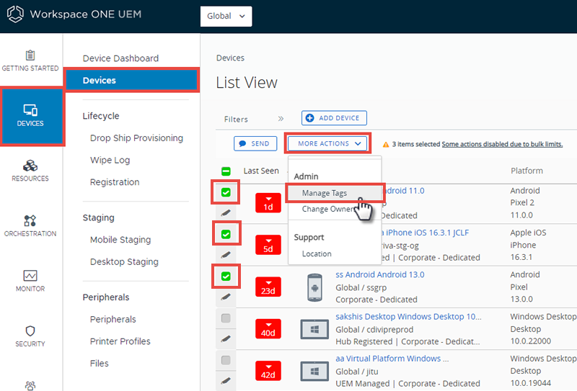Check the aa Virtual Platform device checkbox
This screenshot has height=391, width=577.
[226, 360]
